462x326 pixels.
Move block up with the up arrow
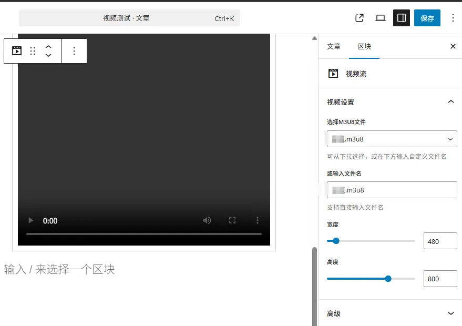coord(48,47)
